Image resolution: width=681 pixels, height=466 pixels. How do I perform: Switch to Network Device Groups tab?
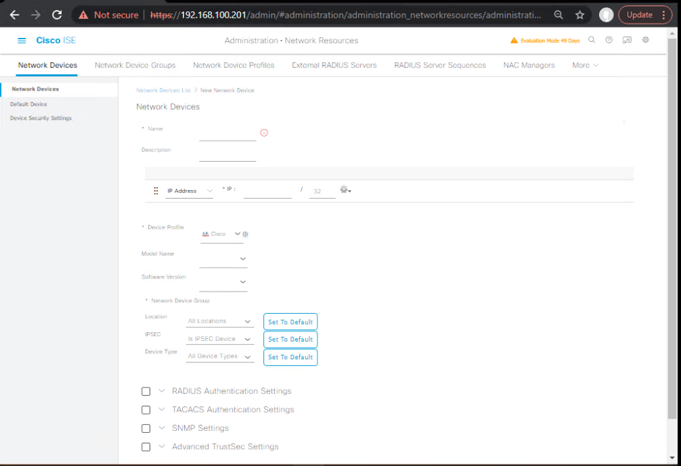pyautogui.click(x=135, y=65)
